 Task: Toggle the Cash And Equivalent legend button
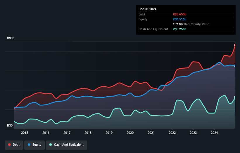(66, 145)
